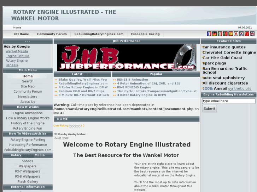
Task: Open Rotary Engine Fun
Action: coord(28,128)
